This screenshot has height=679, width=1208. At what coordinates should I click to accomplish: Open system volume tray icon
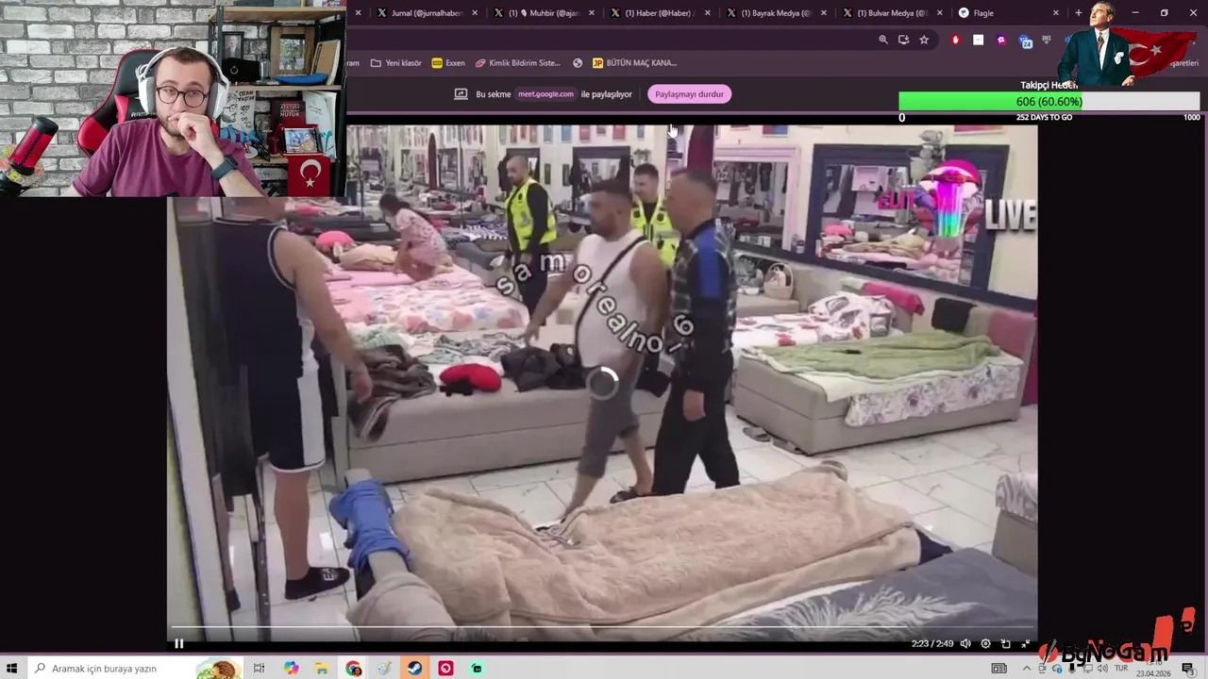click(1100, 669)
